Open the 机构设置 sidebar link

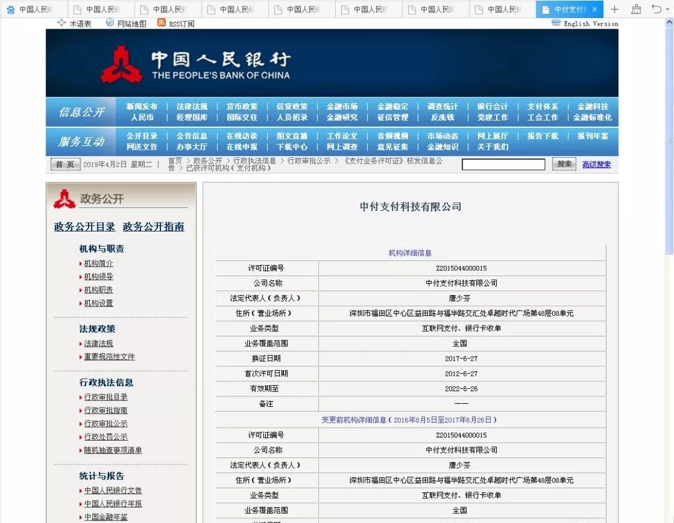99,303
